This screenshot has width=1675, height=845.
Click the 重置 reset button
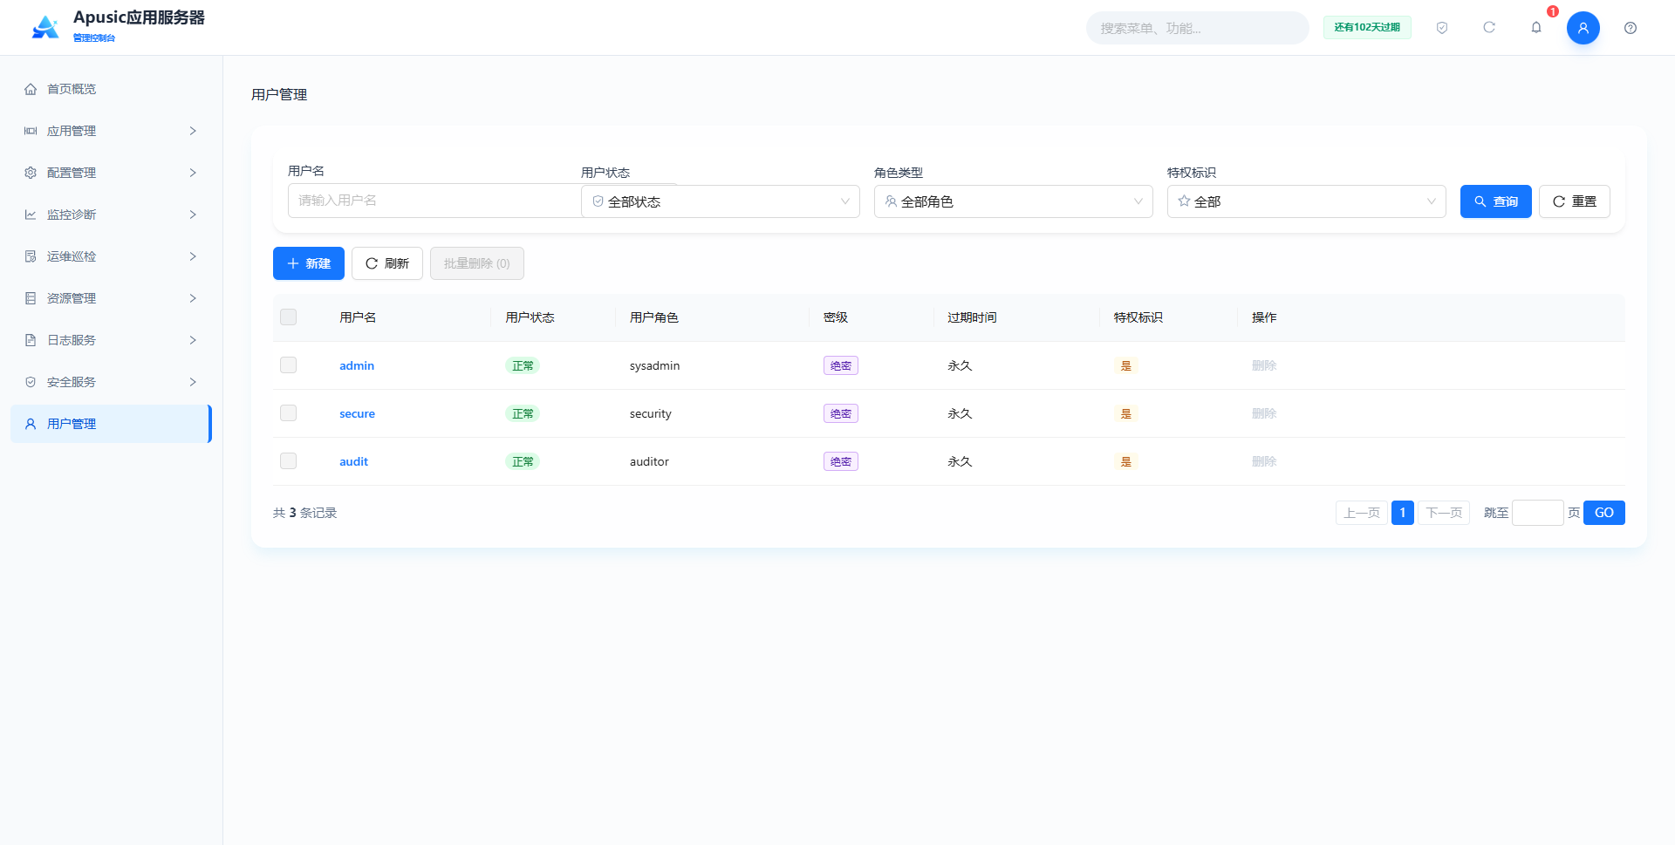(x=1574, y=201)
